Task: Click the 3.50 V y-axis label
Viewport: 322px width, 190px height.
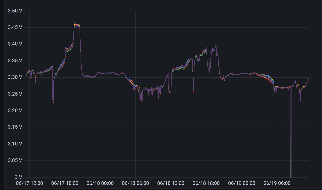Action: click(x=15, y=11)
